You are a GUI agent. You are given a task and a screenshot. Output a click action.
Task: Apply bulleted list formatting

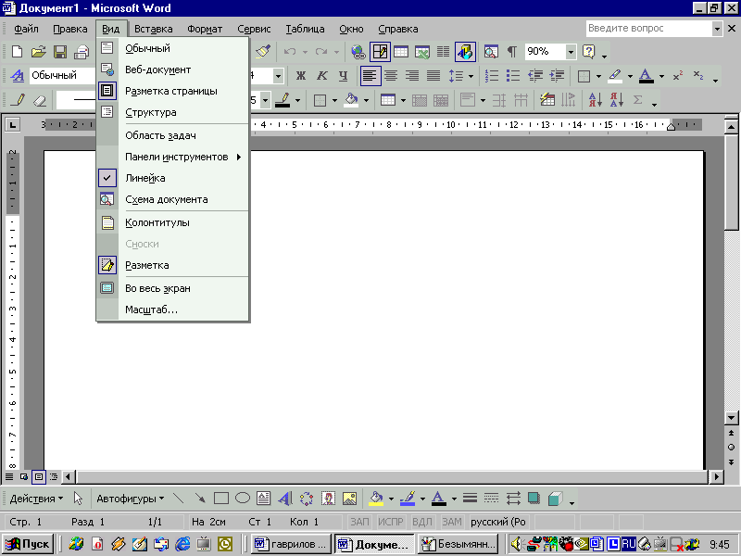[x=513, y=76]
